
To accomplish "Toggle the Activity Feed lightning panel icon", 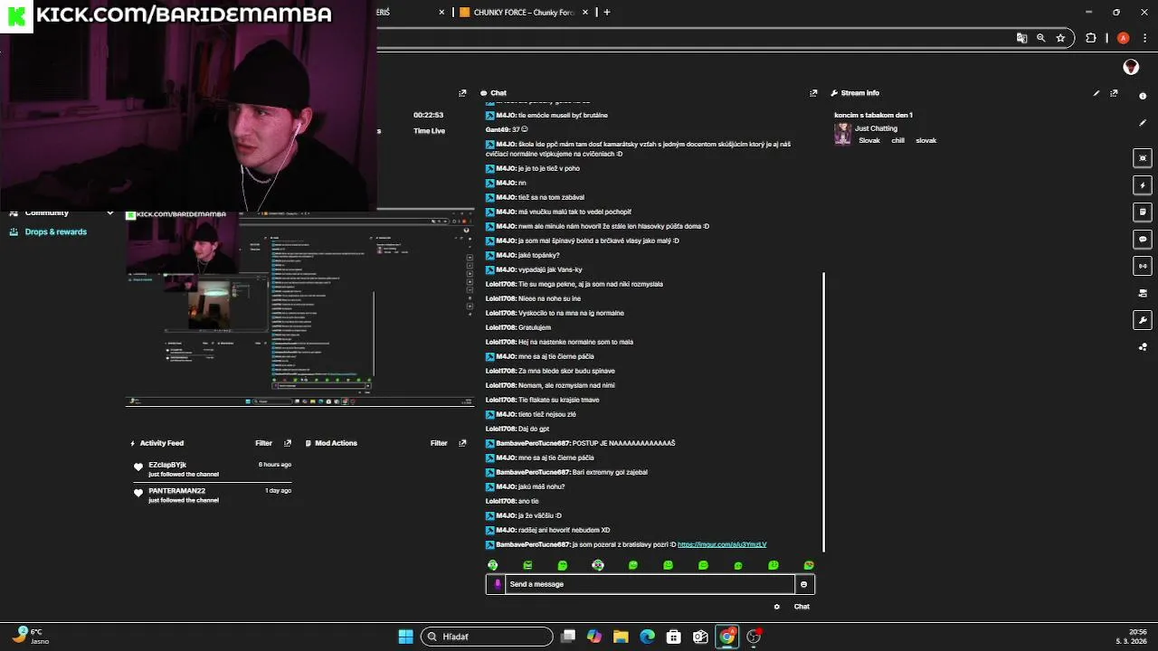I will tap(1143, 185).
